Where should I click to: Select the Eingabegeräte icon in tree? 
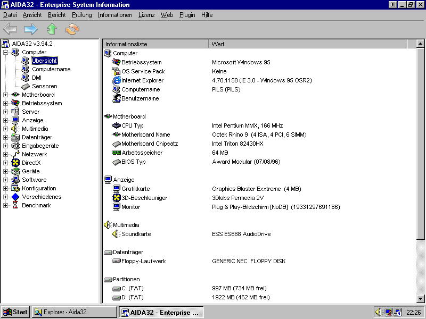coord(15,146)
